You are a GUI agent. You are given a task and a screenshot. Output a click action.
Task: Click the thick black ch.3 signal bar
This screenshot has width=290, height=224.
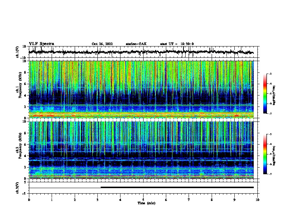click(177, 187)
